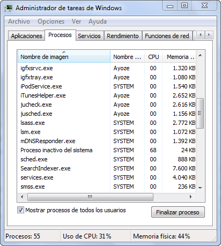Select the Procesos tab

tap(60, 35)
